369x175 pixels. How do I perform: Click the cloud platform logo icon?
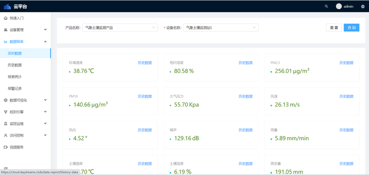click(7, 6)
